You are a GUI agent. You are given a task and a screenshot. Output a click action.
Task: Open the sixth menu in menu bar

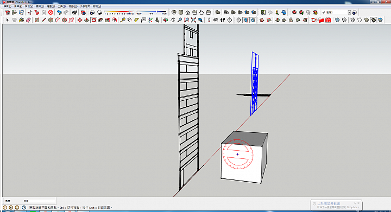click(x=61, y=6)
